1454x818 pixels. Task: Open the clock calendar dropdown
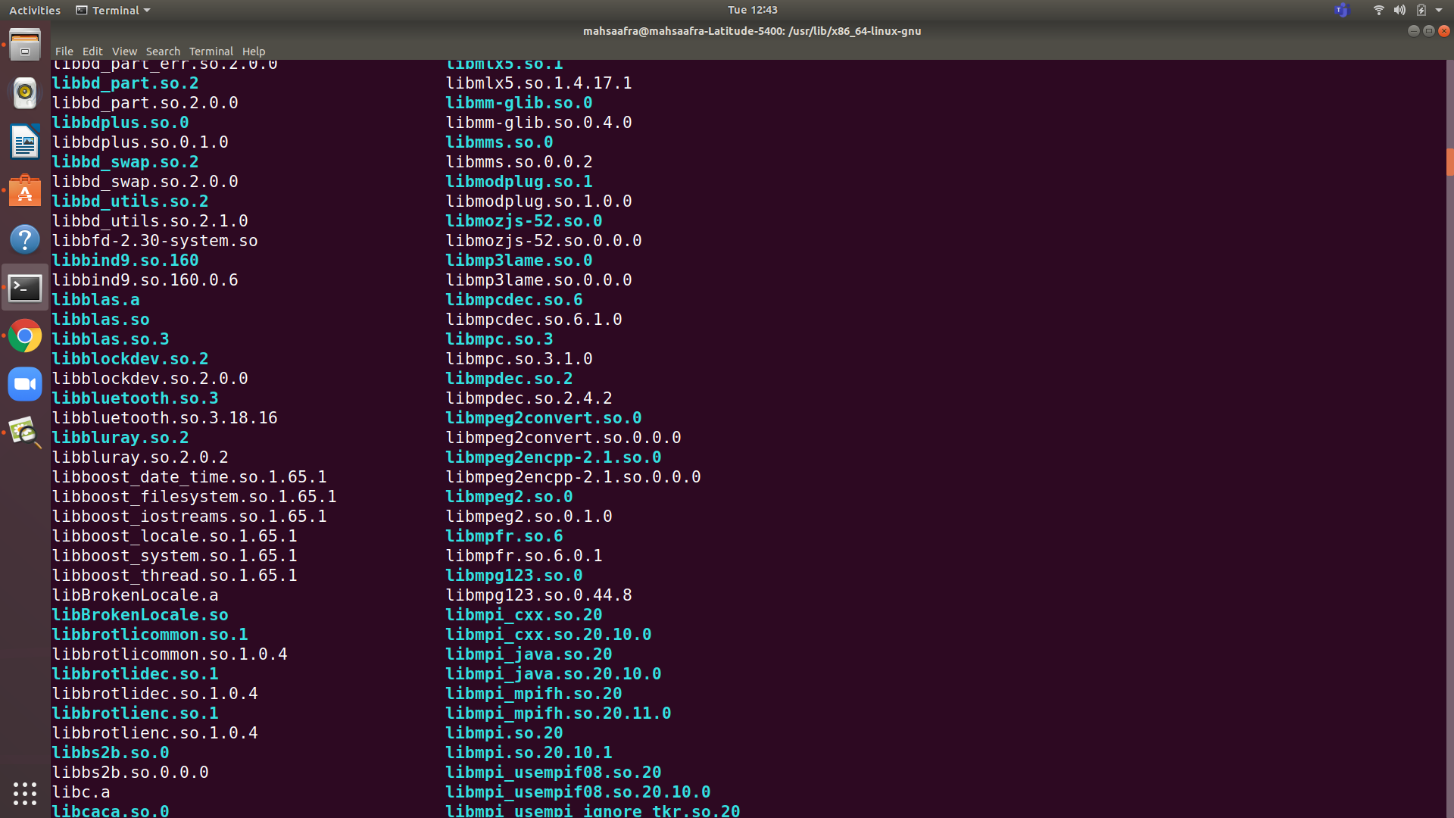pyautogui.click(x=752, y=10)
